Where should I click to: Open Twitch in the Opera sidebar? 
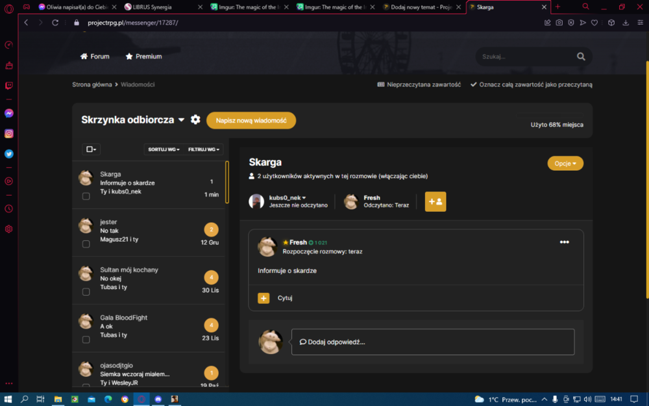click(8, 86)
